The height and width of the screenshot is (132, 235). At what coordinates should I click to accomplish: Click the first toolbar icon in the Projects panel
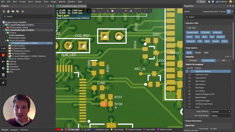[x=4, y=11]
